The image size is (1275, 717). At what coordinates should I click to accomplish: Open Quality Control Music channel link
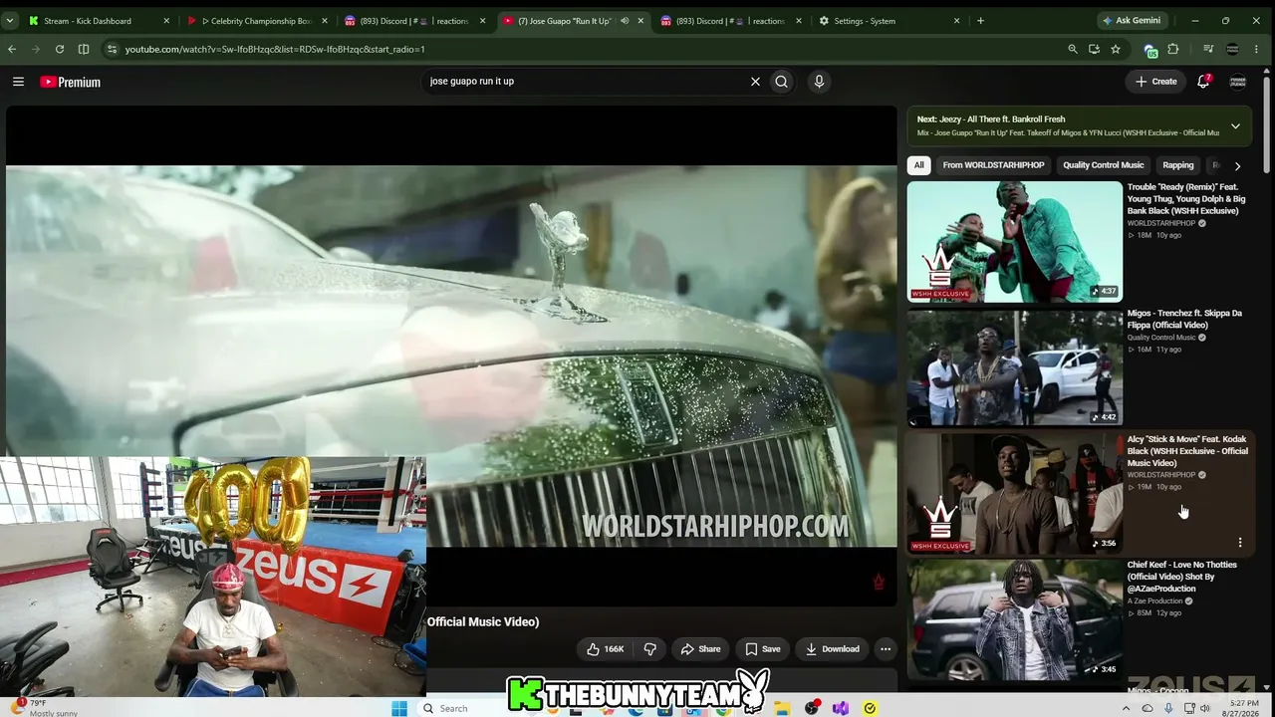pyautogui.click(x=1161, y=338)
